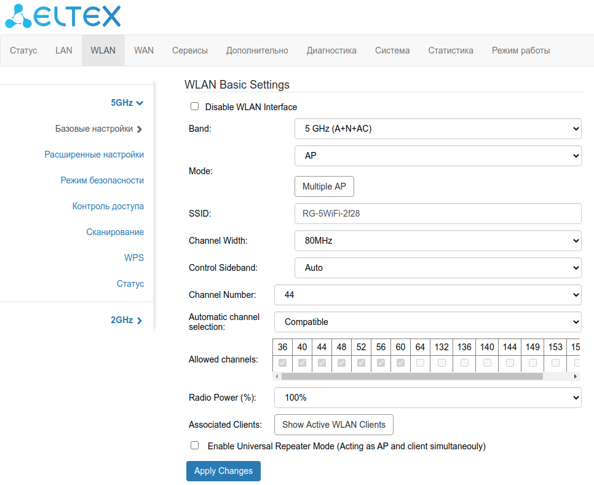Open the Band dropdown
The width and height of the screenshot is (594, 485).
438,129
